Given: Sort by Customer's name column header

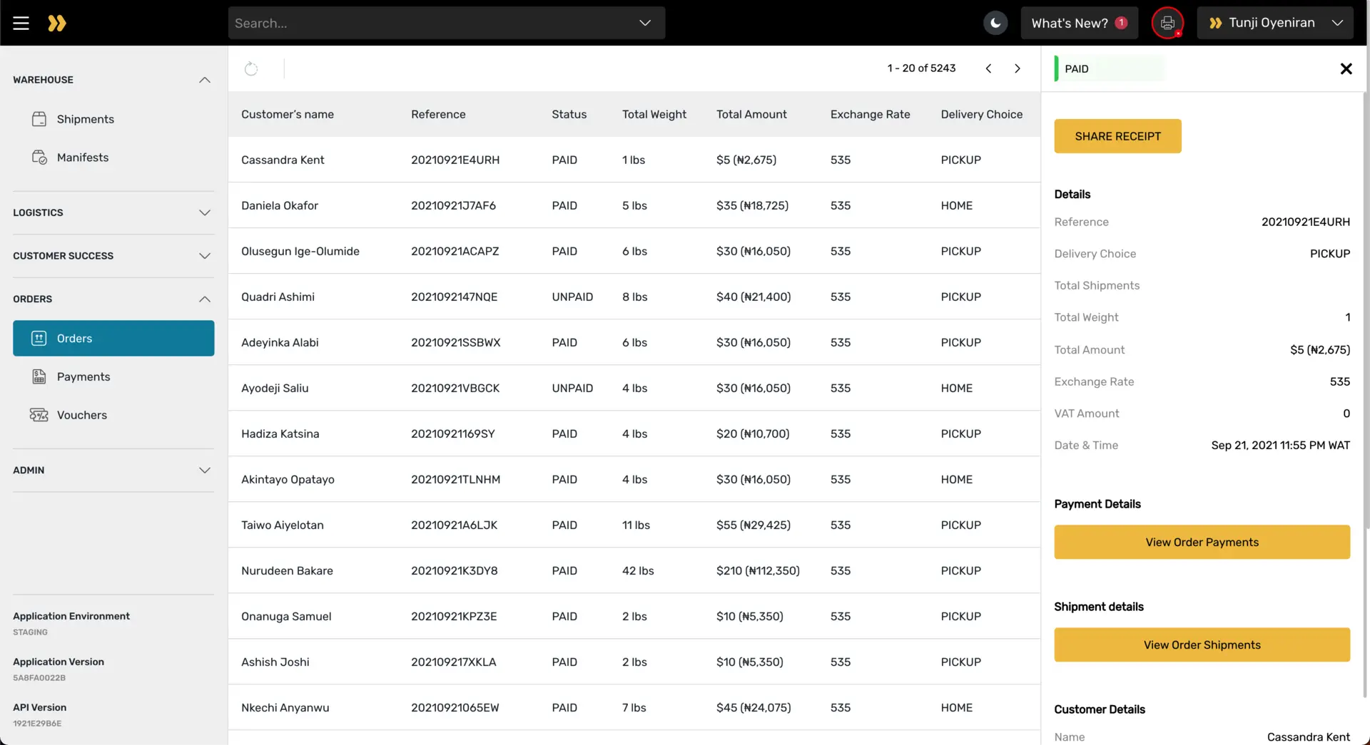Looking at the screenshot, I should (288, 114).
